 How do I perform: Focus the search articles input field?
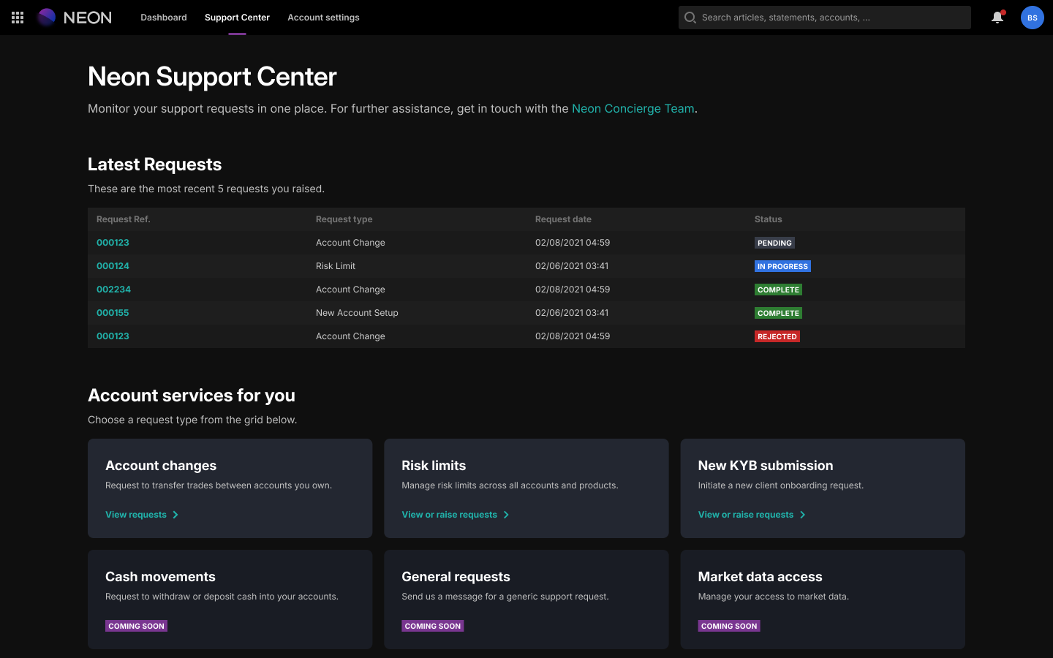click(825, 18)
